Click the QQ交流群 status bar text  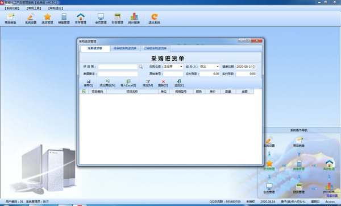pos(225,201)
